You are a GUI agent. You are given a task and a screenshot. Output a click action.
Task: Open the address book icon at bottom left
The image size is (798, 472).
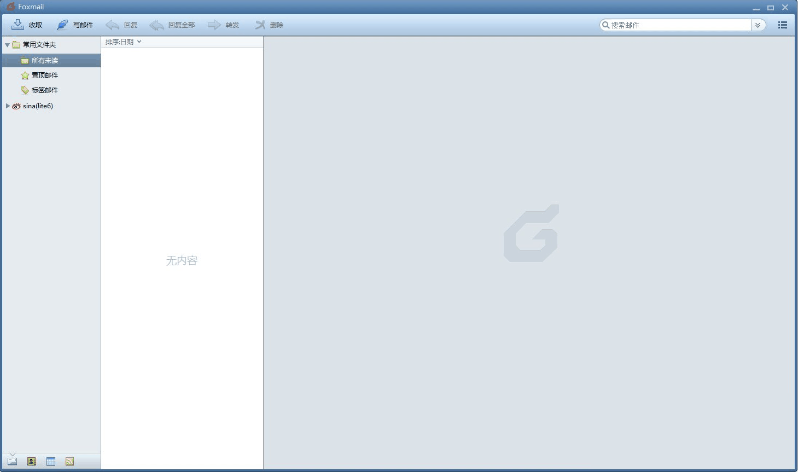(31, 461)
